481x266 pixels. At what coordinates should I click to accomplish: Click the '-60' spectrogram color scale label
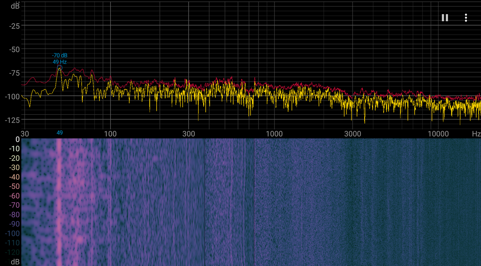tap(14, 196)
